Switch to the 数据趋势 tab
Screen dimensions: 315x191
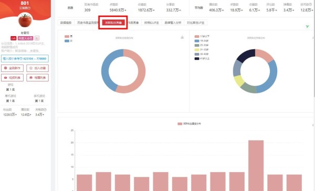click(x=66, y=23)
